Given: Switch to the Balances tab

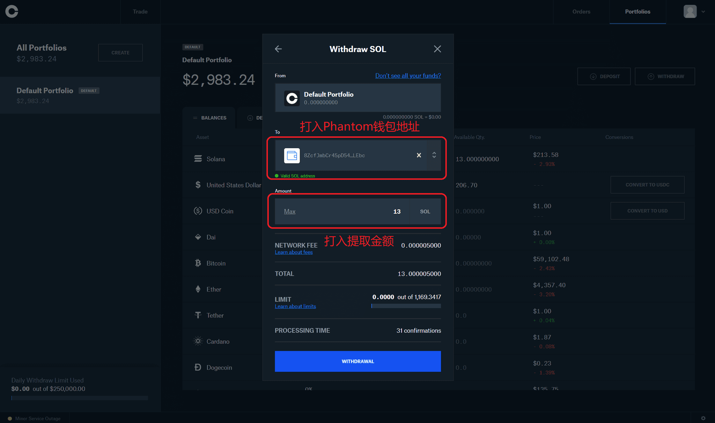Looking at the screenshot, I should point(209,118).
